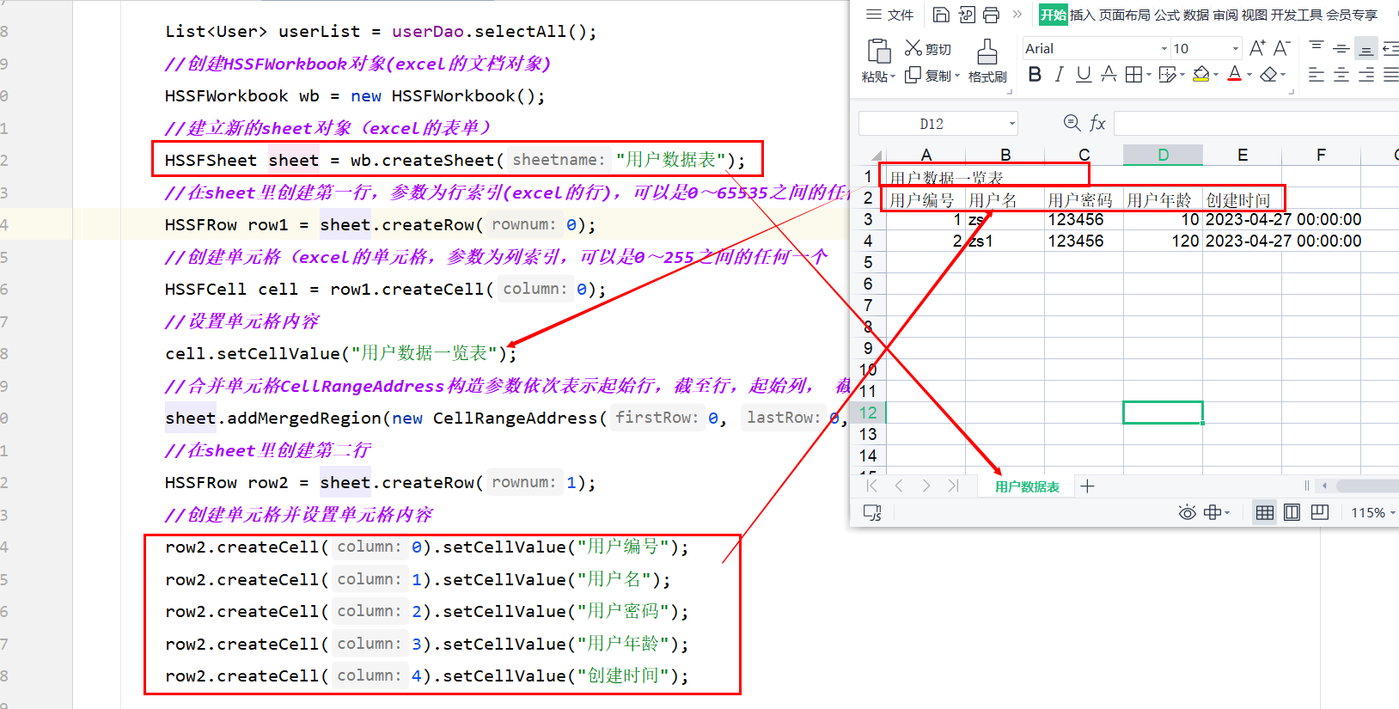Screen dimensions: 1399x709
Task: Toggle Bold formatting
Action: coord(1035,75)
